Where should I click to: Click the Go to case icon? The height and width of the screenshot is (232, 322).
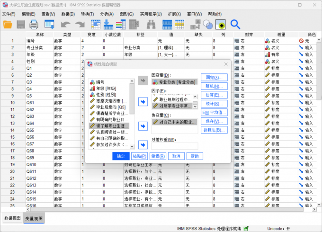[x=96, y=25]
